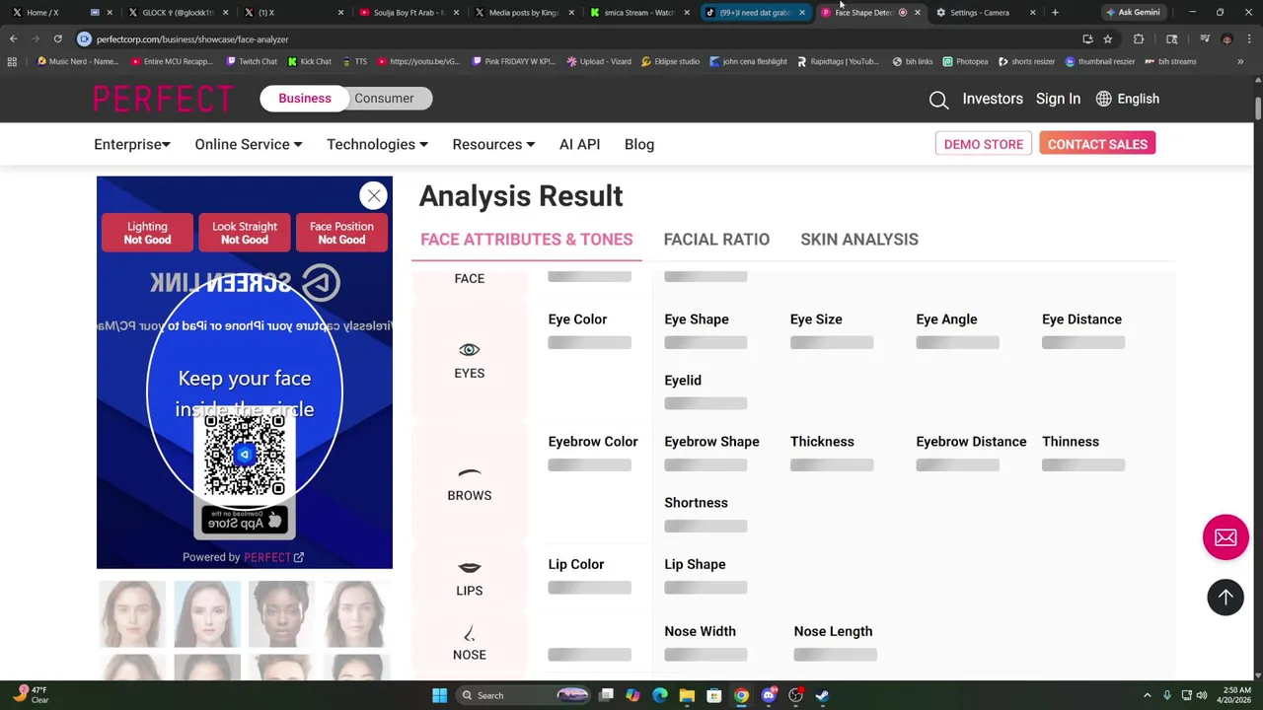Click the pink email contact floating button
The image size is (1263, 710).
[x=1226, y=537]
